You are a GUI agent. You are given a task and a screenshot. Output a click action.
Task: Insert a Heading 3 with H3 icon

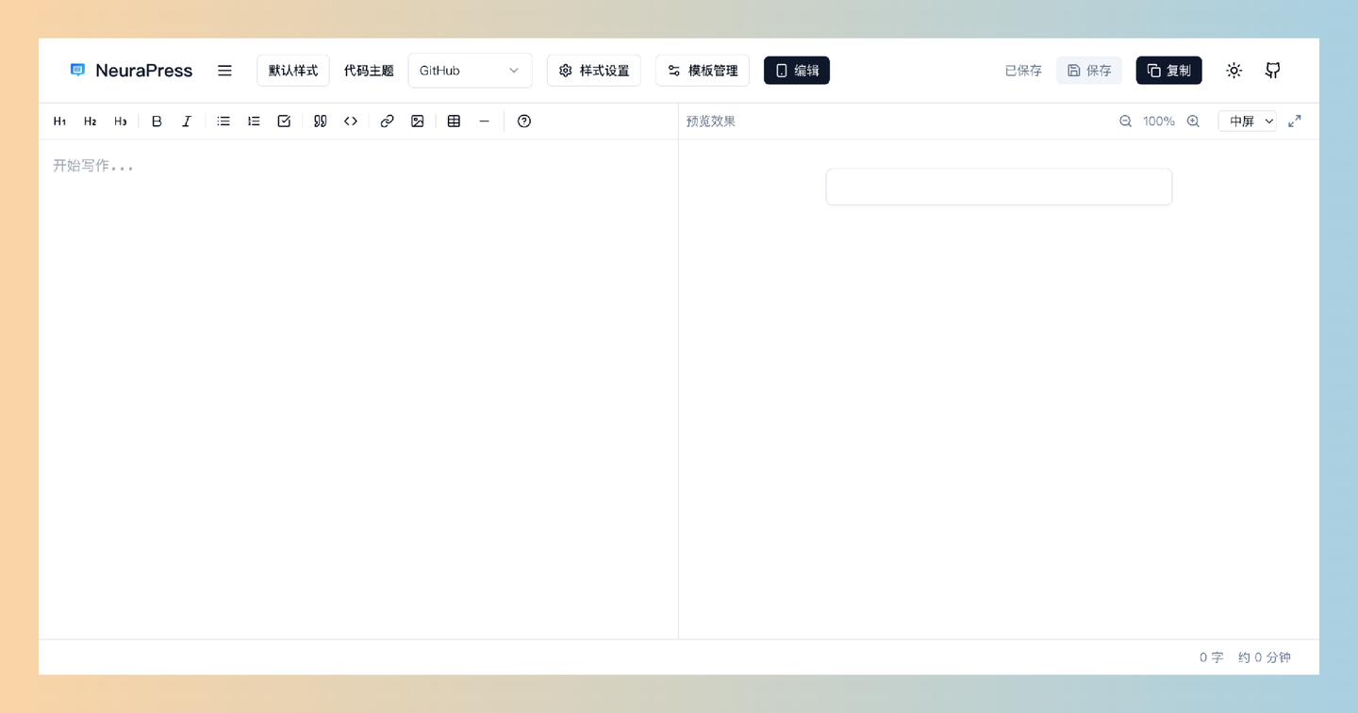click(120, 122)
